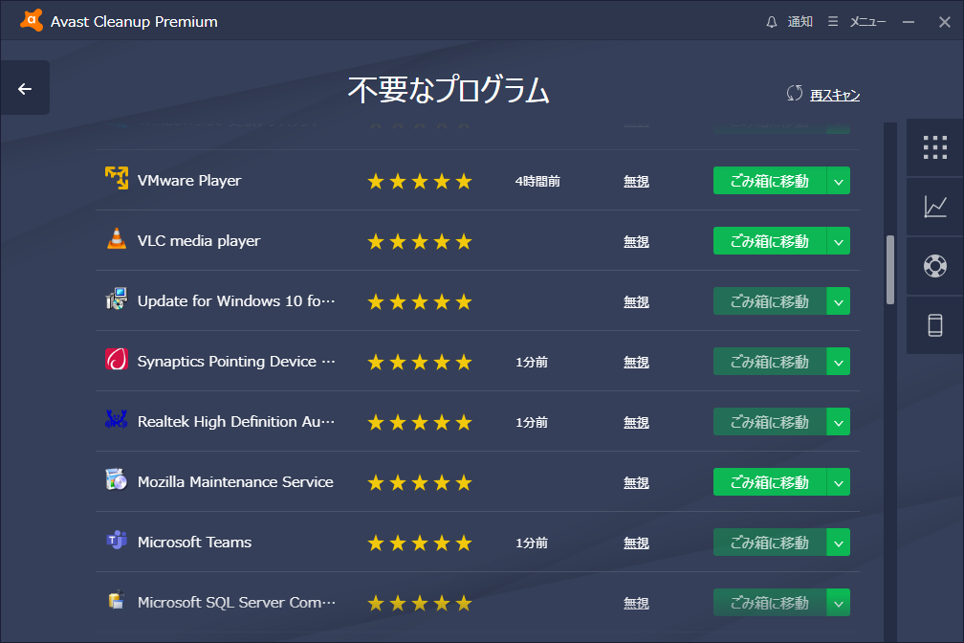The width and height of the screenshot is (964, 643).
Task: Expand the dropdown next to VMware Player's trash button
Action: (x=839, y=180)
